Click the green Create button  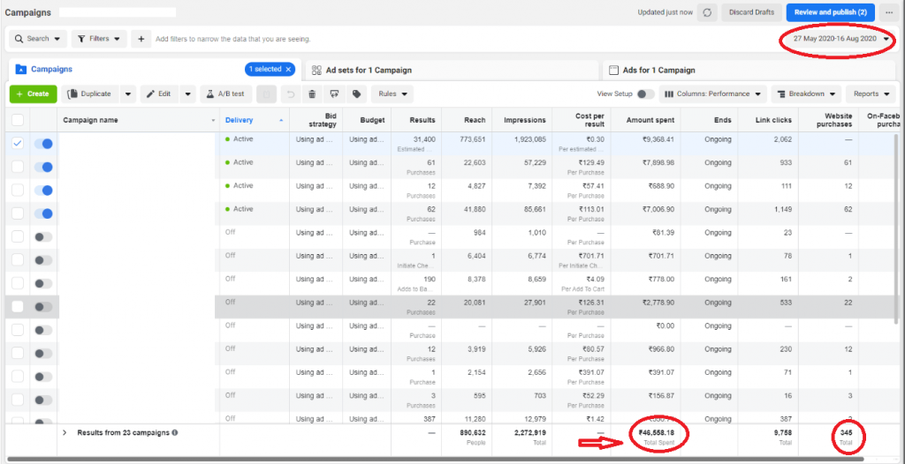click(33, 94)
